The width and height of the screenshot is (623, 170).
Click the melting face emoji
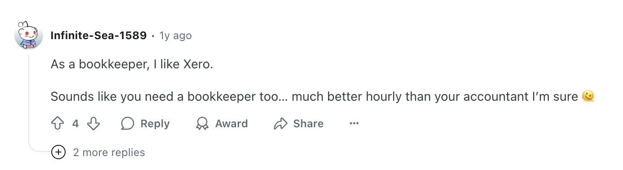[588, 96]
